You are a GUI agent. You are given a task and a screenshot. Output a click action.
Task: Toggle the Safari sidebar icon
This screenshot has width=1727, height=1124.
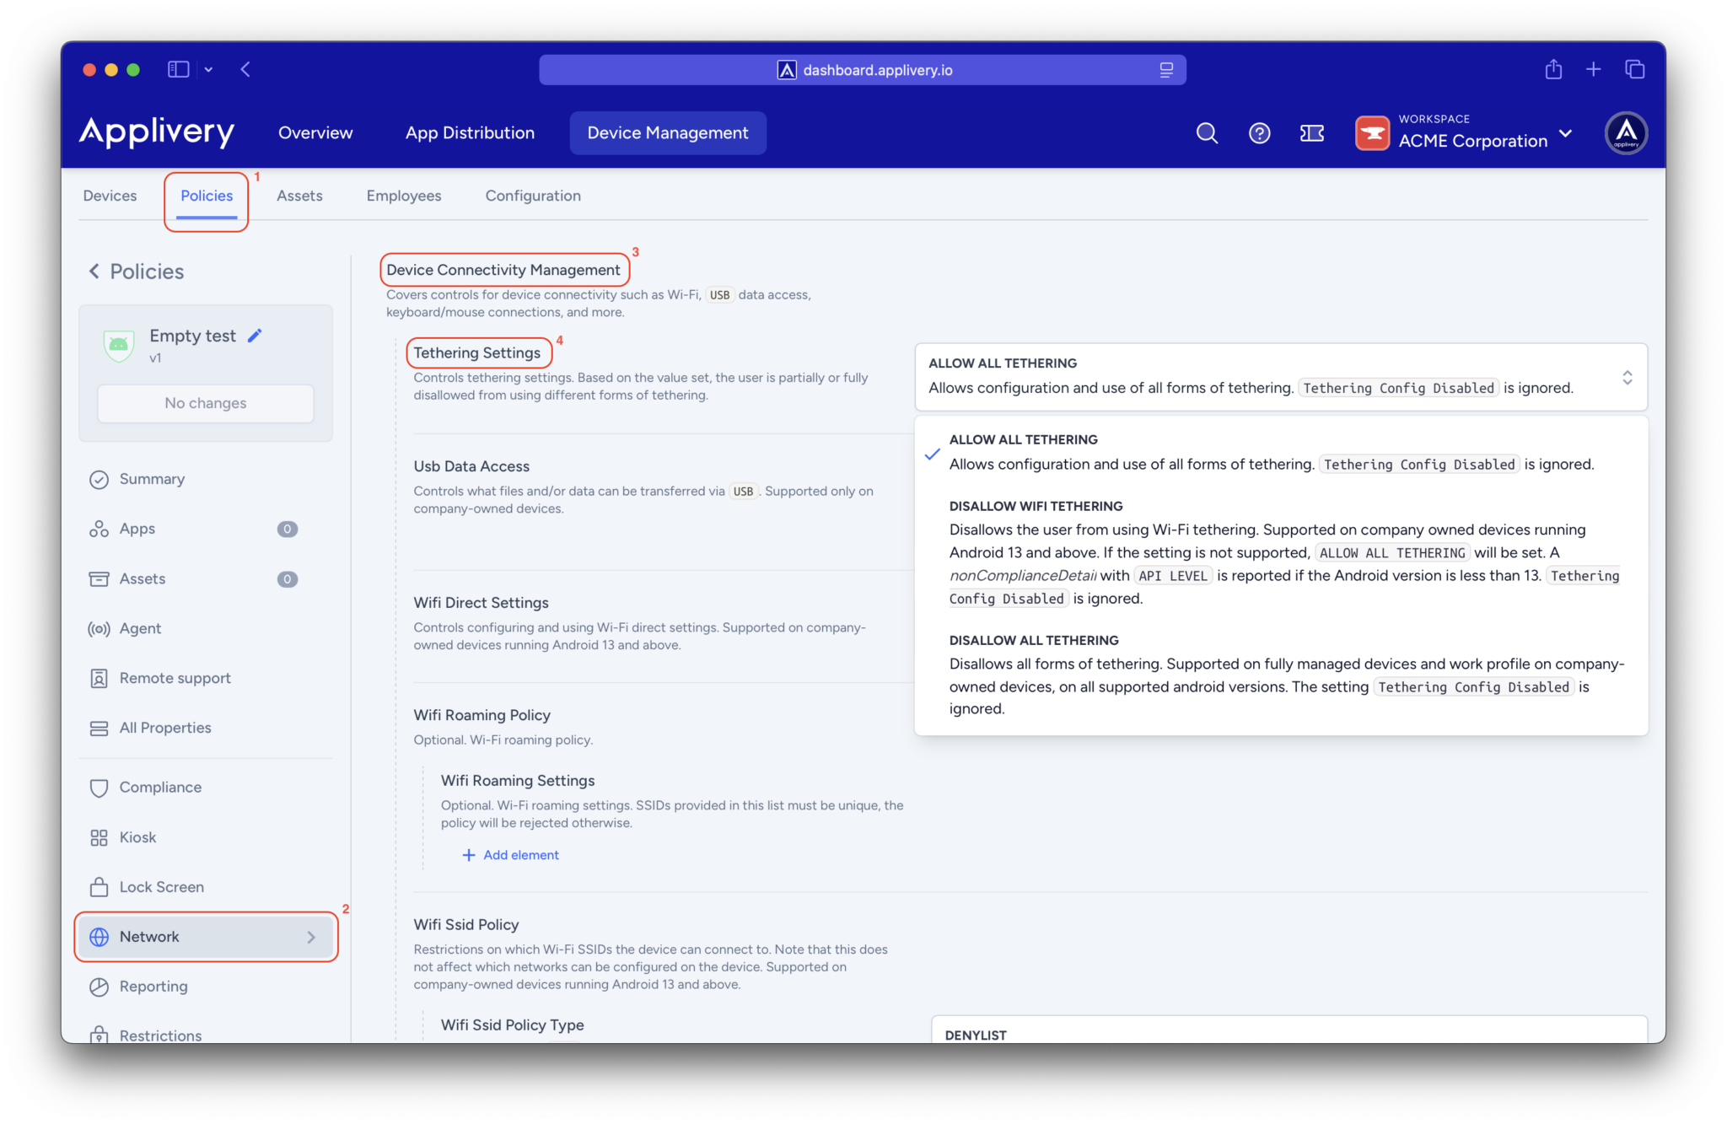point(178,69)
